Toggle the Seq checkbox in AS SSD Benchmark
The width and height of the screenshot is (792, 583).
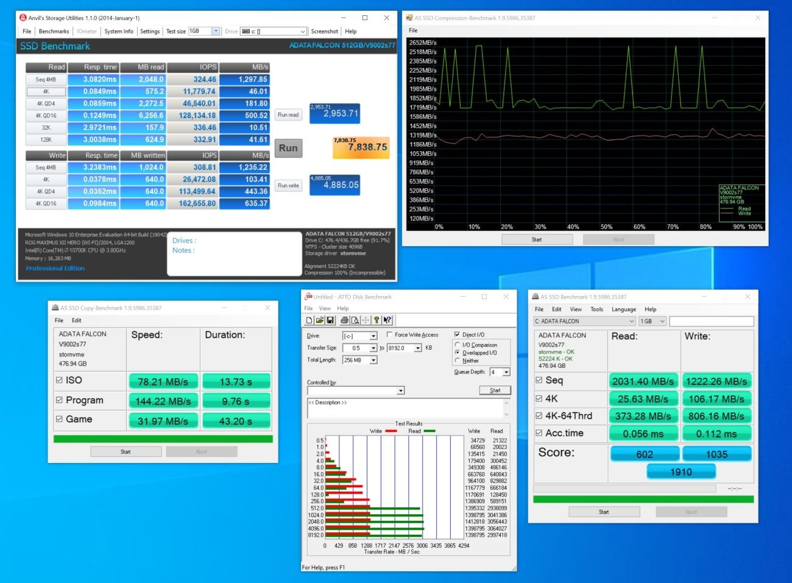(x=539, y=380)
